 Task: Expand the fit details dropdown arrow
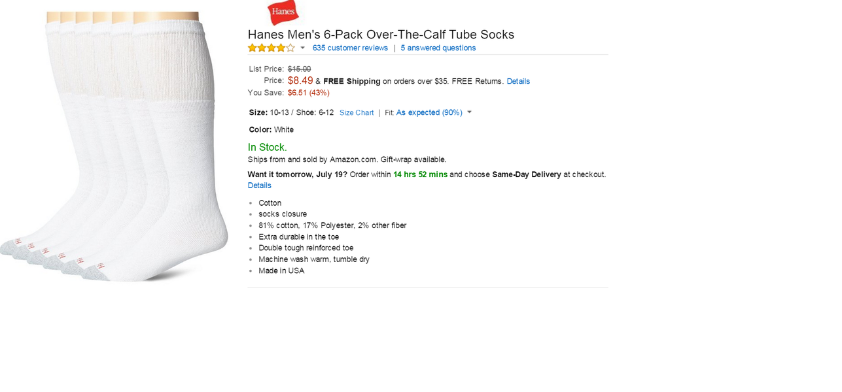470,112
